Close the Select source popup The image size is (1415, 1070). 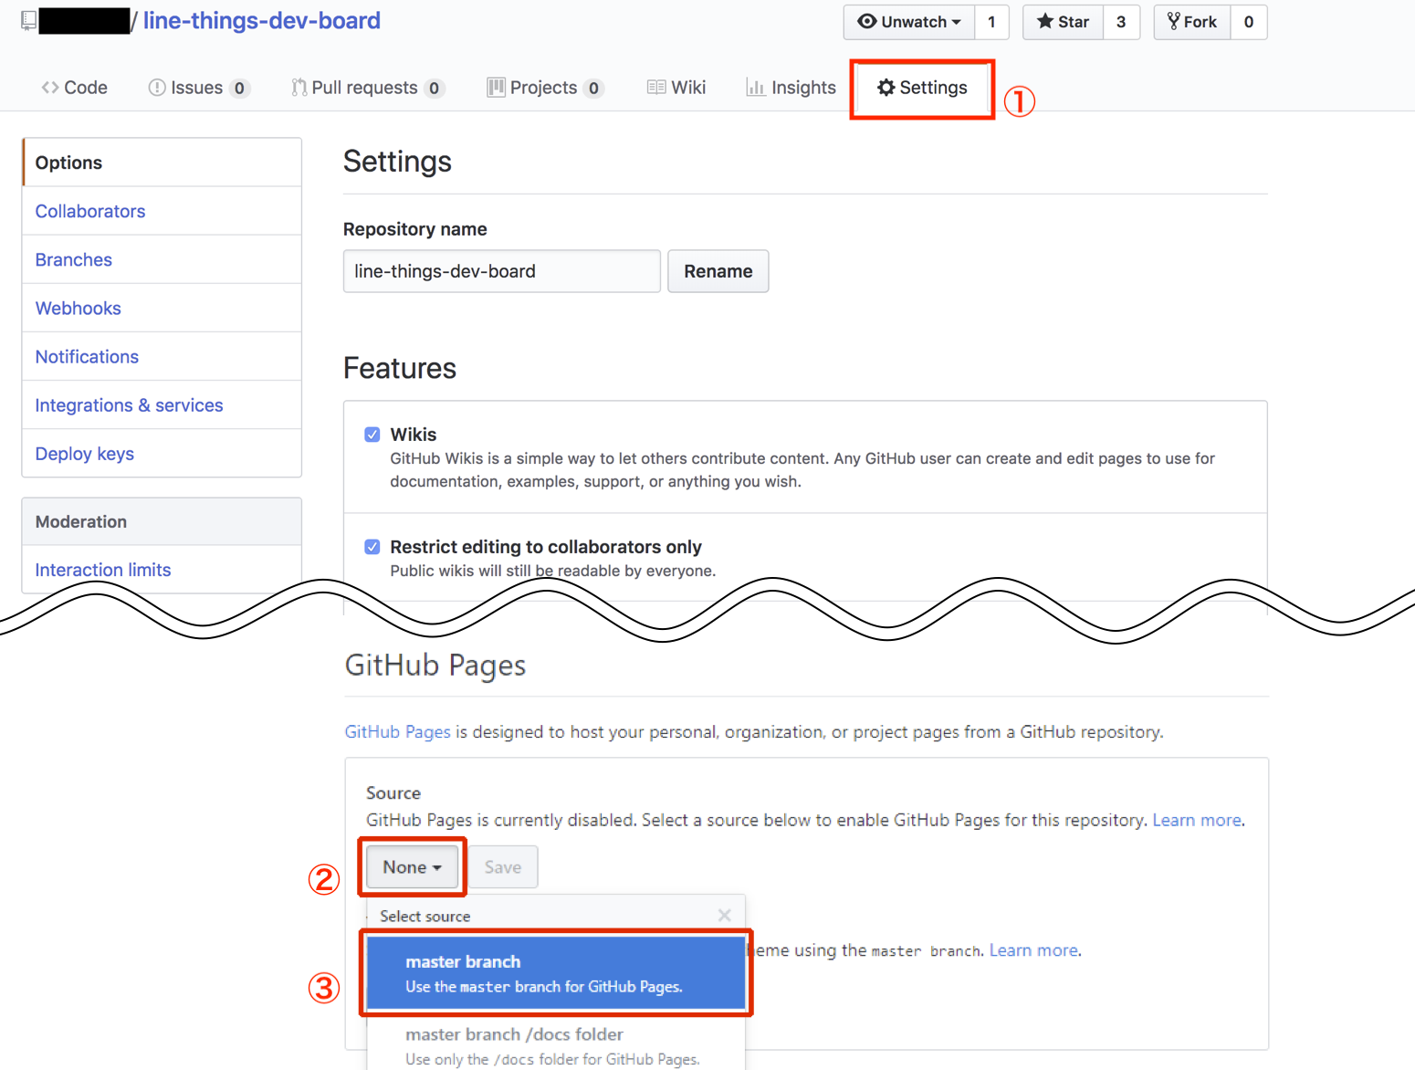[725, 916]
